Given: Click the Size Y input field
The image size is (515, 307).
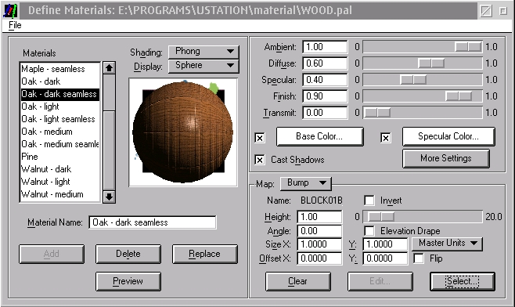Looking at the screenshot, I should pos(385,244).
